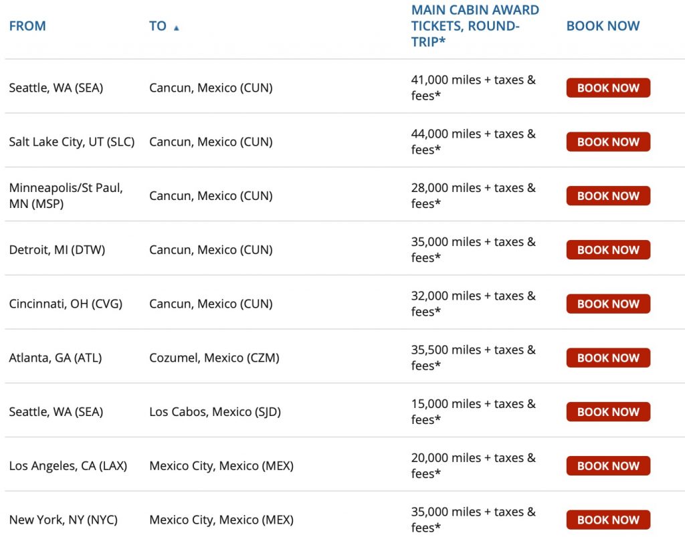Book Salt Lake City to Cancun flight

coord(608,142)
